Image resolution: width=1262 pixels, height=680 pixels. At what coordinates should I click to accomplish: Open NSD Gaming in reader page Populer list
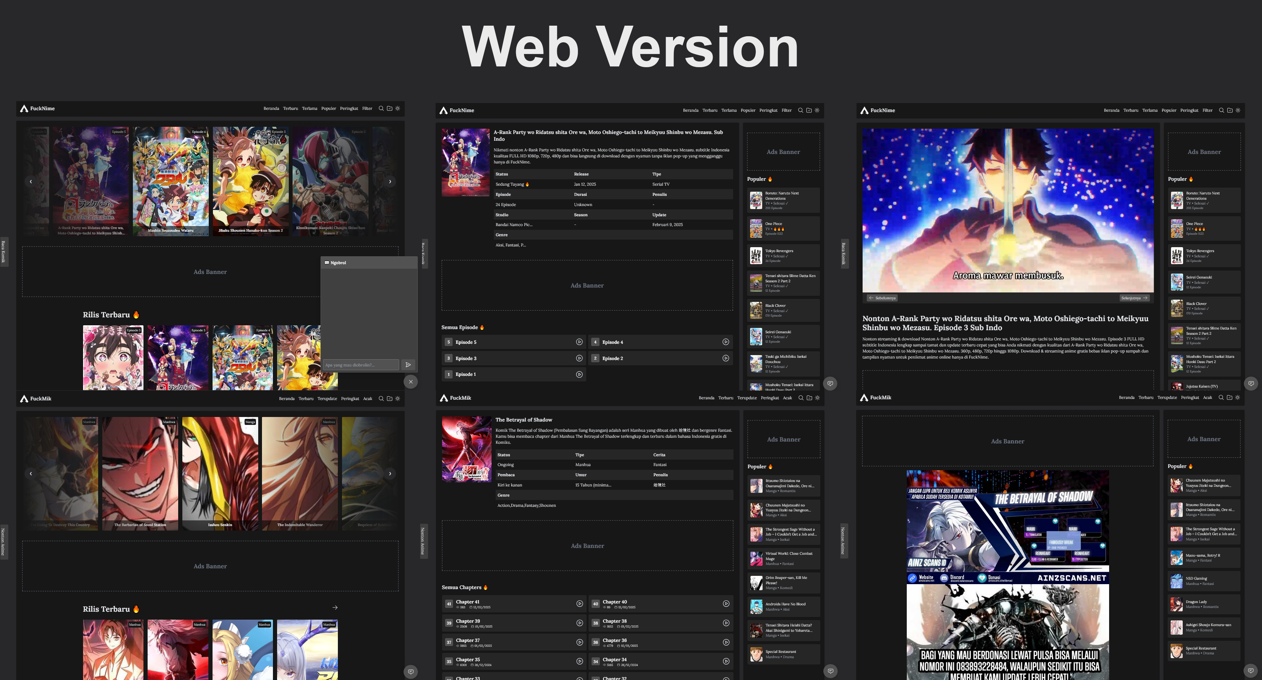tap(1204, 581)
